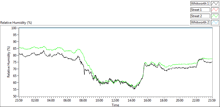Open the Street 2 green plot style icon
This screenshot has width=220, height=107.
[x=215, y=16]
